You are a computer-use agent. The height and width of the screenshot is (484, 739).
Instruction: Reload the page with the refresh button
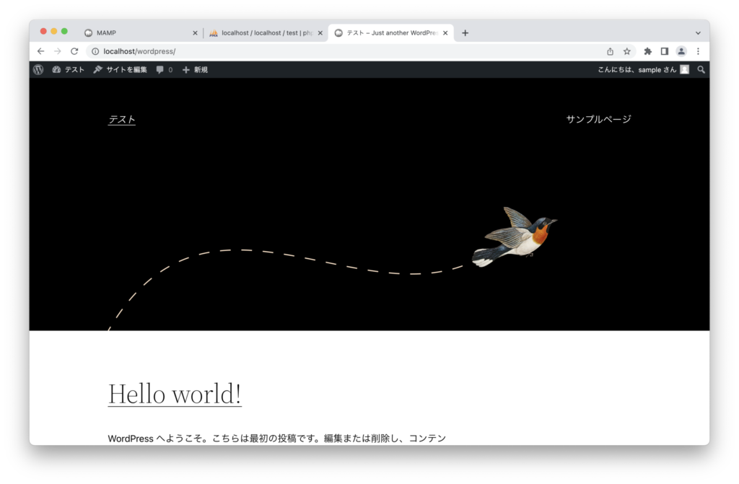74,51
